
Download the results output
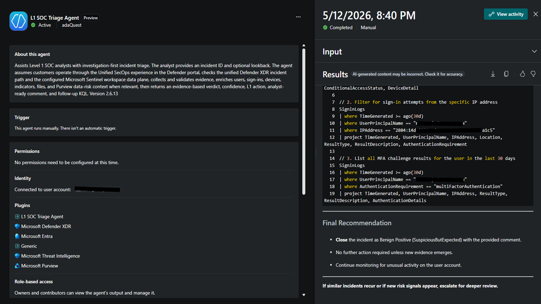pos(493,74)
